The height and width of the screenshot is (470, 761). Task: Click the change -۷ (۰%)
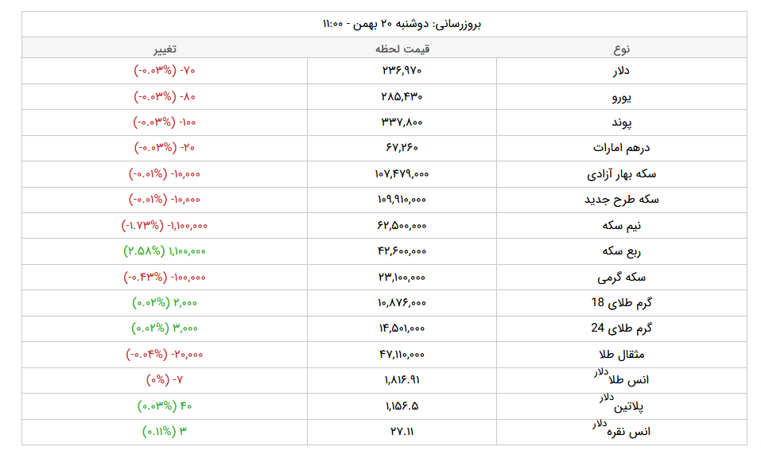[165, 379]
